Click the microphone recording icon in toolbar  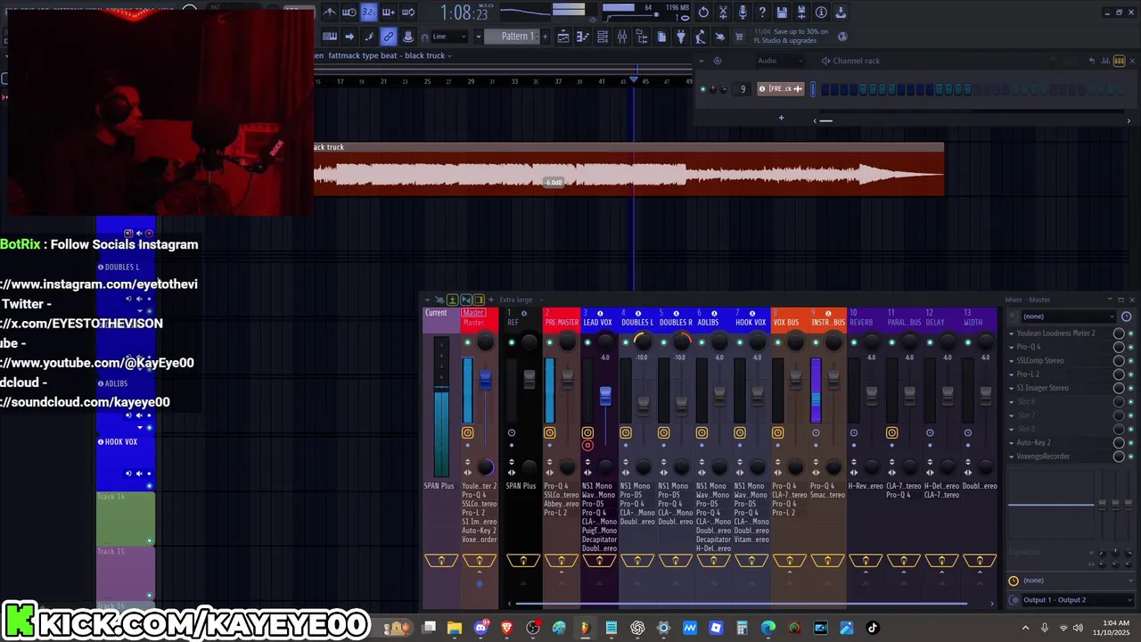743,12
